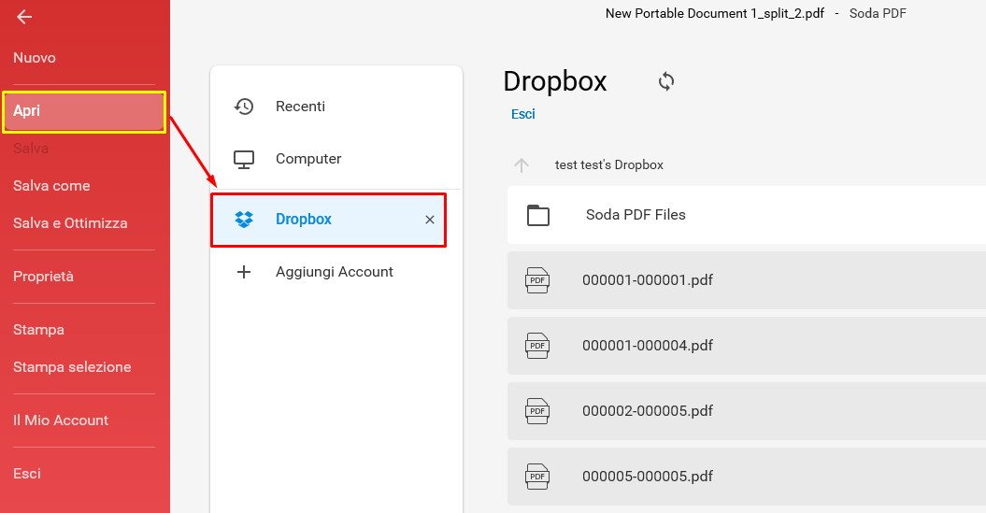
Task: Click the Dropbox heading title
Action: (555, 81)
